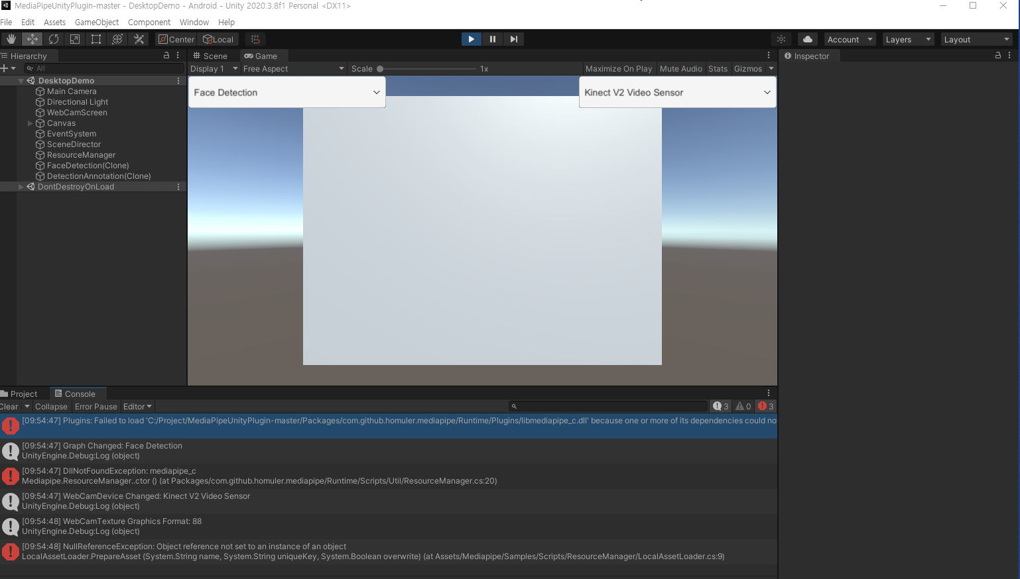Open the Kinect V2 Video Sensor dropdown

pyautogui.click(x=677, y=92)
